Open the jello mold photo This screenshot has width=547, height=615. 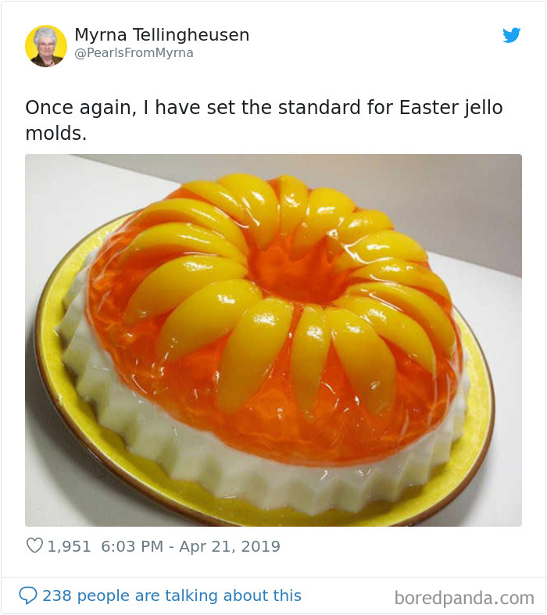[x=273, y=340]
